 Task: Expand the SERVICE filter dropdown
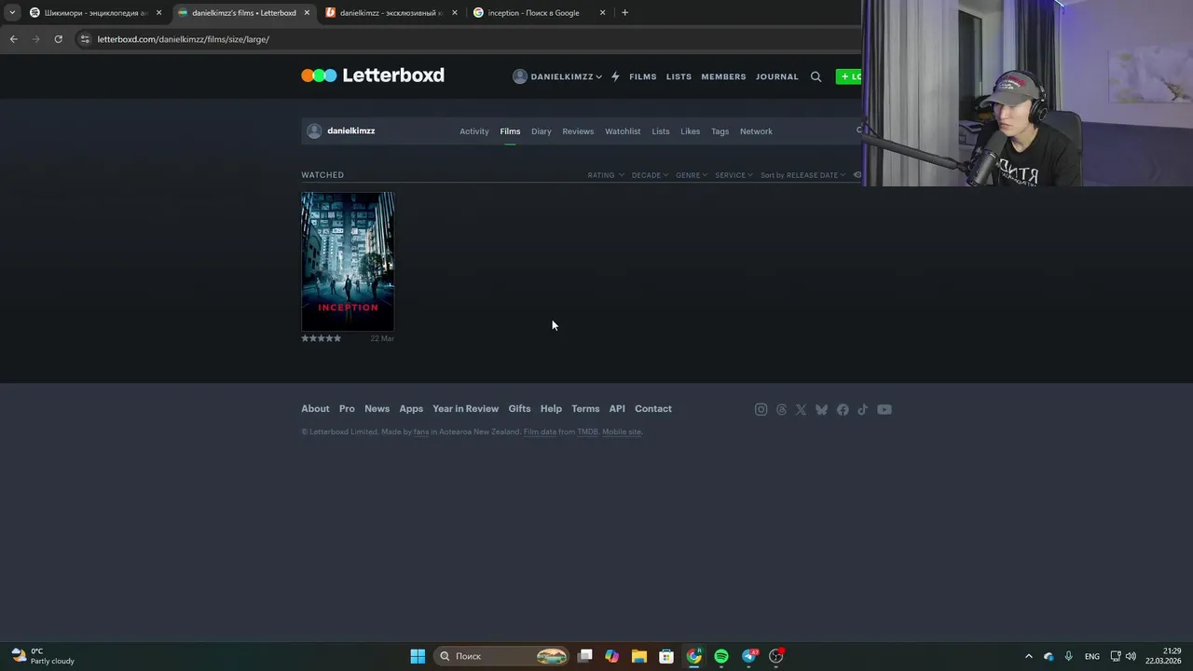(x=734, y=175)
